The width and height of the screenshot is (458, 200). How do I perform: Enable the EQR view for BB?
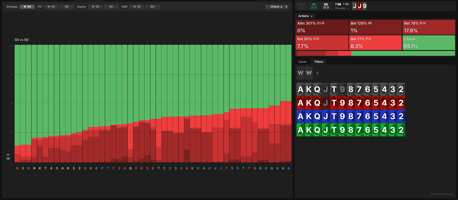tap(153, 7)
